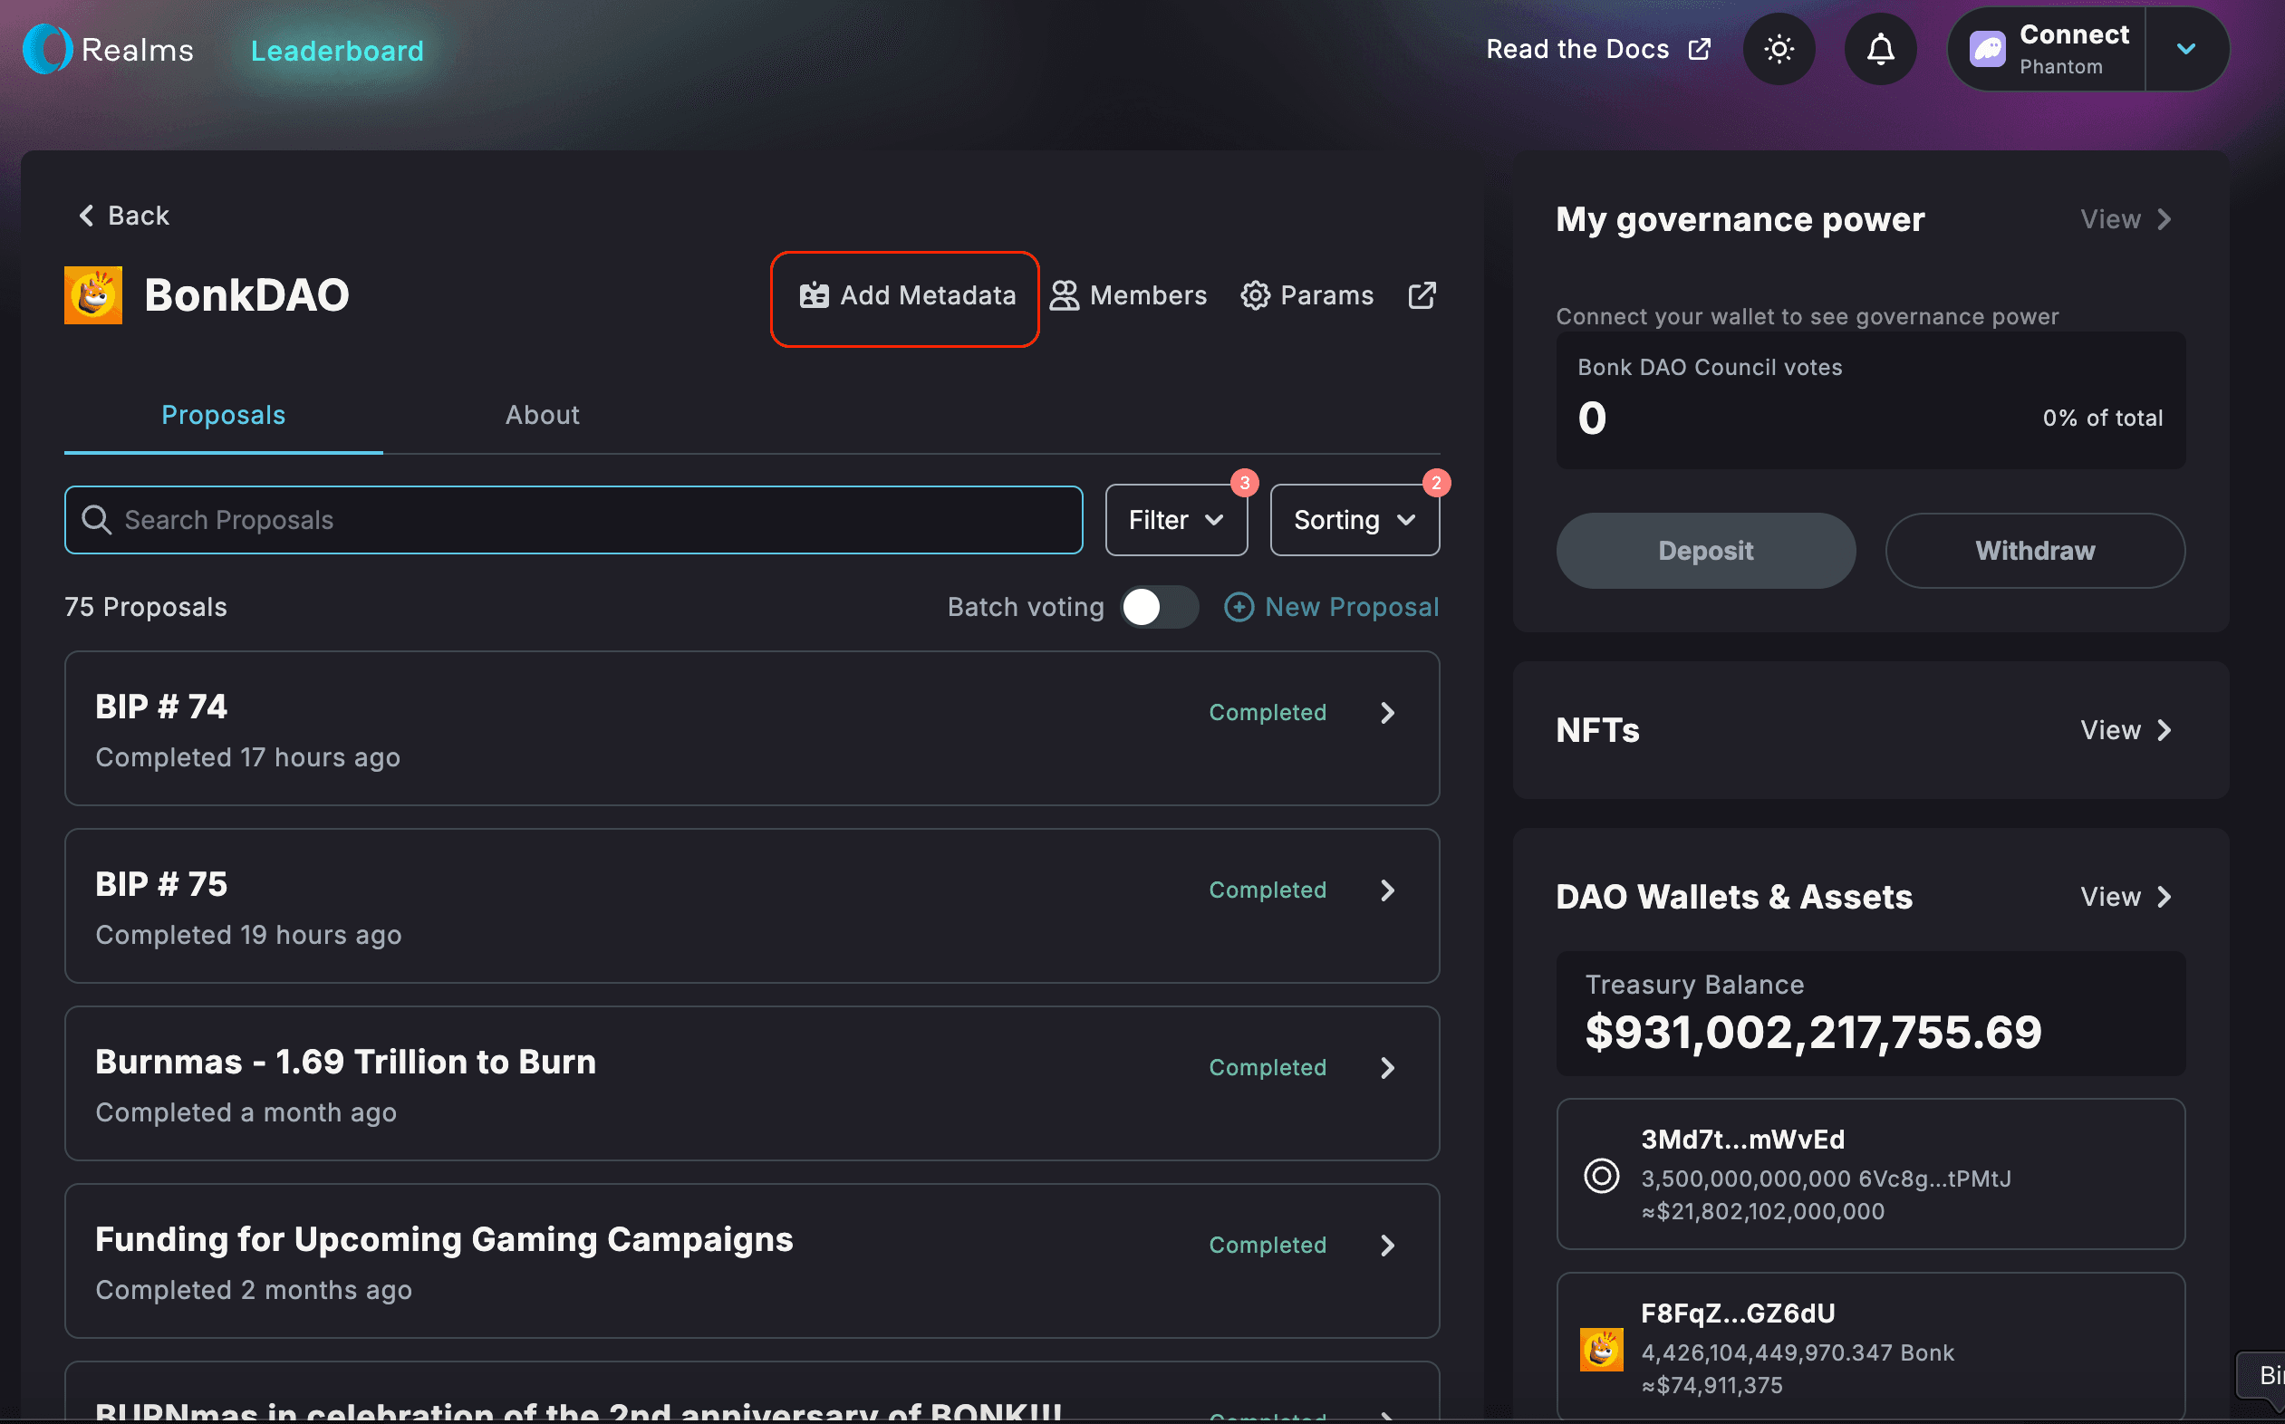Expand the Filter dropdown
This screenshot has height=1424, width=2285.
[x=1175, y=520]
